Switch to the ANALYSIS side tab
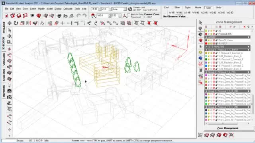This screenshot has height=143, width=255. coord(4,75)
